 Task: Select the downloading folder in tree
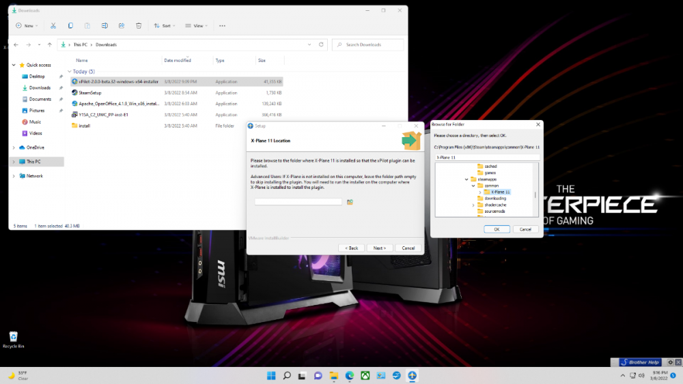pos(494,198)
